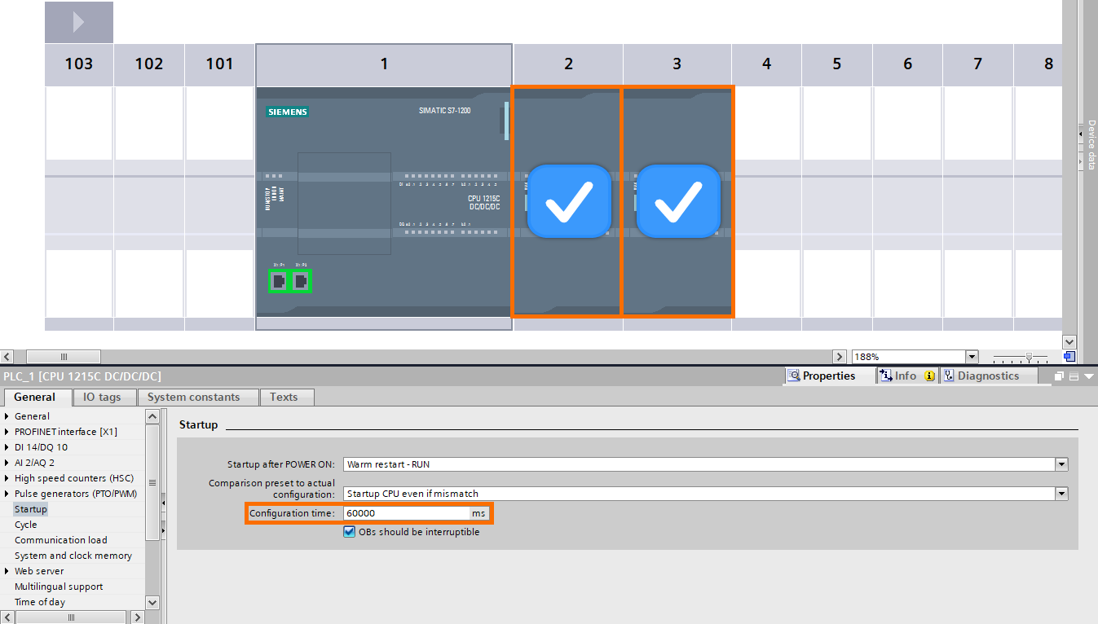Image resolution: width=1098 pixels, height=624 pixels.
Task: Select the module in slot 2
Action: (567, 201)
